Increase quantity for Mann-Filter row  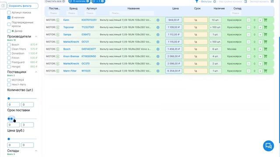pos(260,71)
